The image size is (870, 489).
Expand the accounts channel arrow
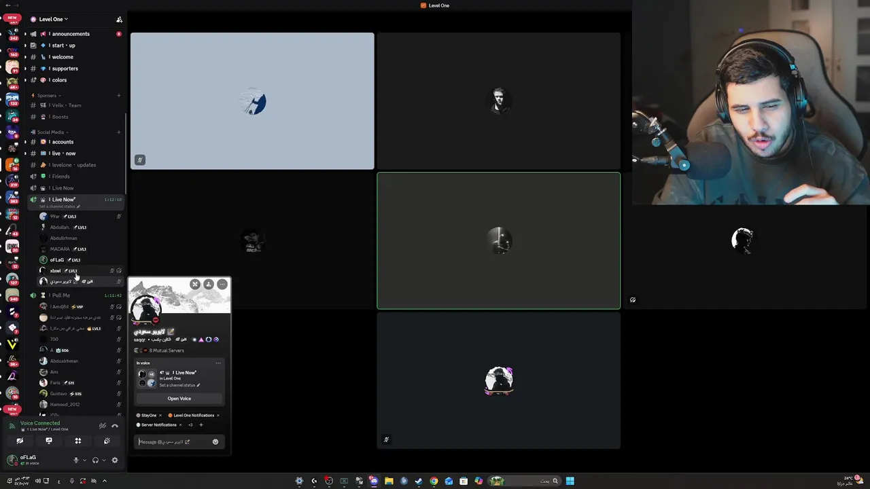(25, 142)
